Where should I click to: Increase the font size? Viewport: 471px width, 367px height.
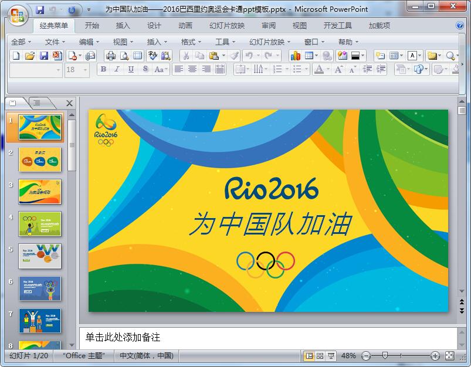click(x=338, y=70)
